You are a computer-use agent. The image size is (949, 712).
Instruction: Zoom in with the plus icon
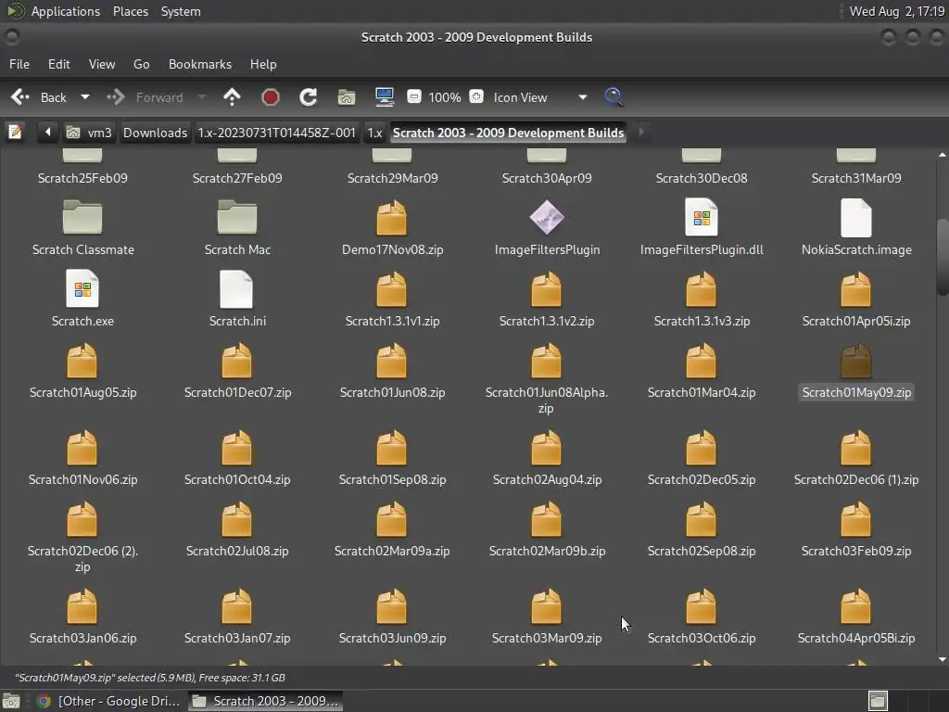(477, 96)
